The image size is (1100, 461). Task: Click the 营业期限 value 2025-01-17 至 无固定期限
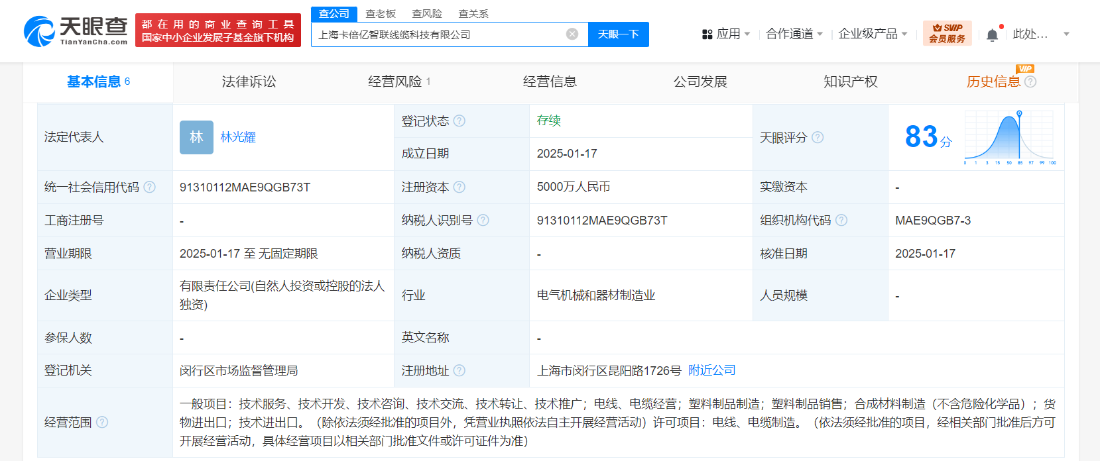249,254
